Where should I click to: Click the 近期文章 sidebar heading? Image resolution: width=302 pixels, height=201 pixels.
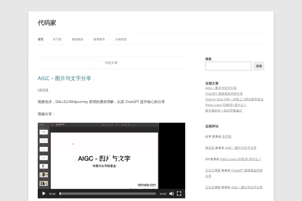(x=212, y=83)
